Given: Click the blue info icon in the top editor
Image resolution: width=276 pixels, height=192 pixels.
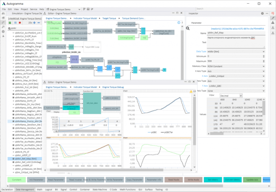Looking at the screenshot, I should pyautogui.click(x=179, y=23).
